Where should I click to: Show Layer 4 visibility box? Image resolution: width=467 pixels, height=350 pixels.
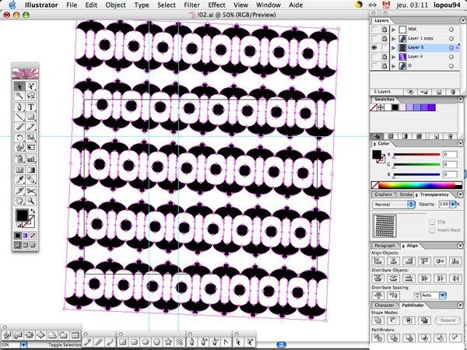click(374, 57)
